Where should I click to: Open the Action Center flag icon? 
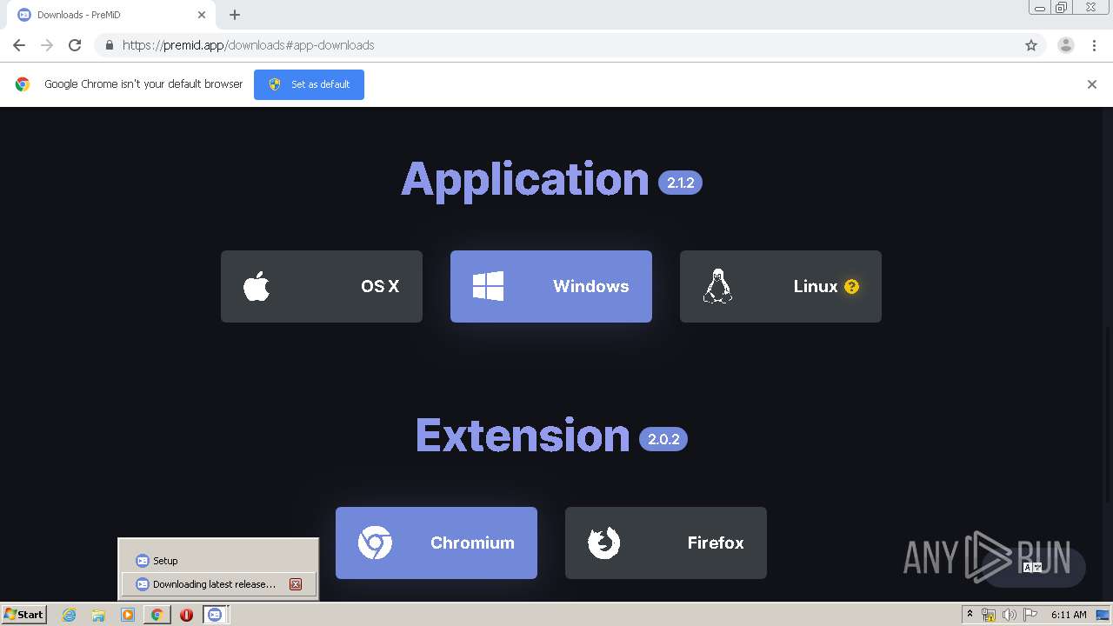[1030, 615]
